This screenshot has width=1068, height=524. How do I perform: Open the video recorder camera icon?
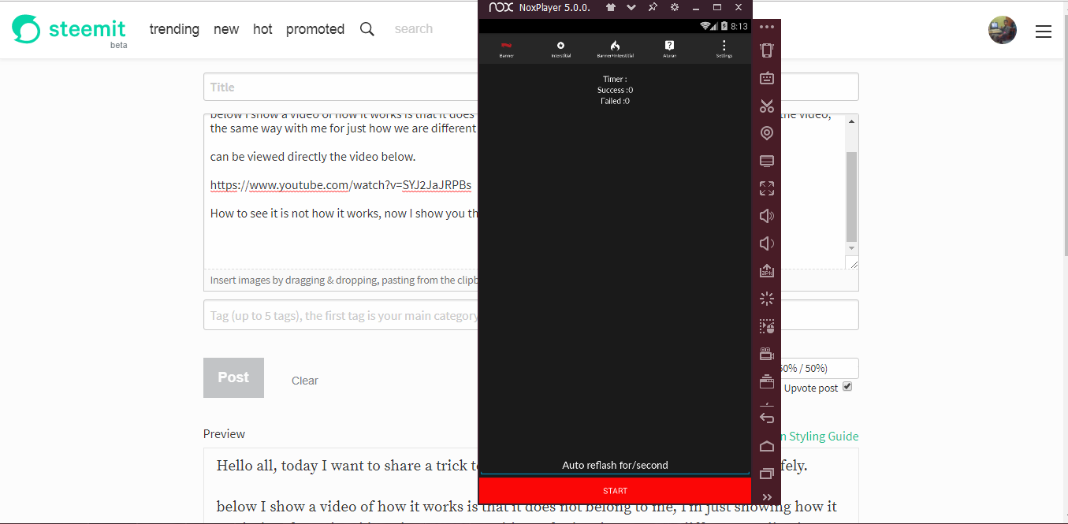pos(767,354)
